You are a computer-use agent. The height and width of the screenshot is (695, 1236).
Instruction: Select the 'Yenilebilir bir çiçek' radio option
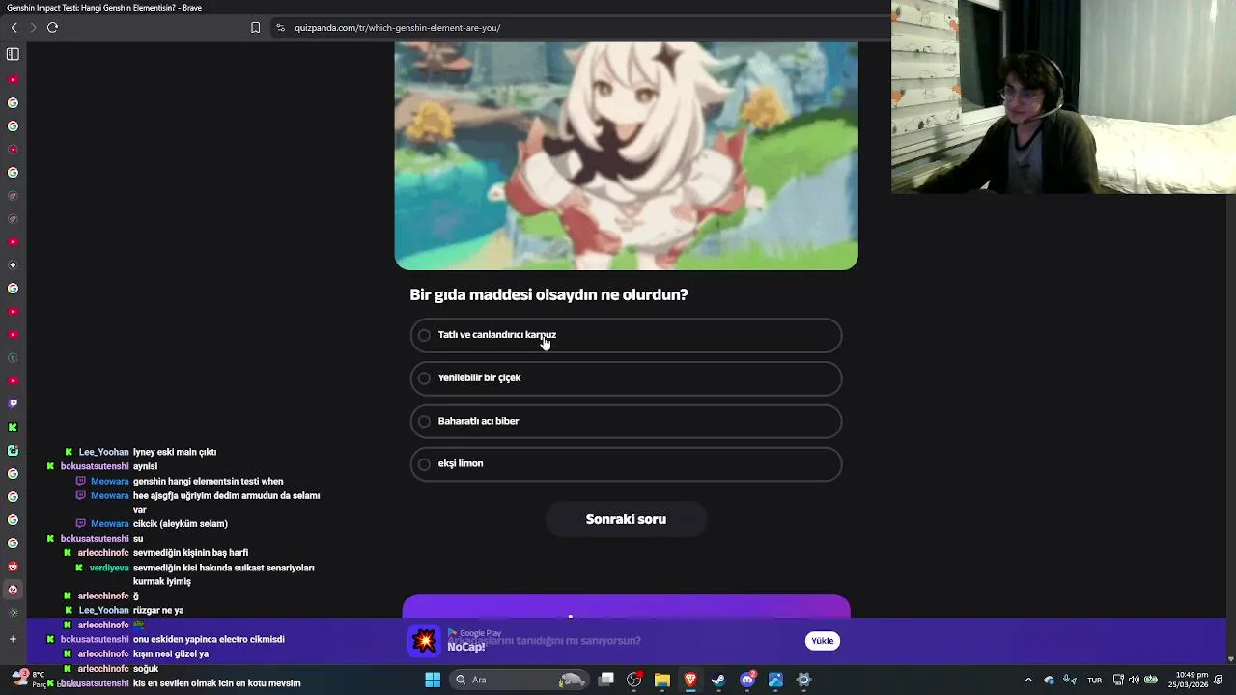[x=626, y=378]
